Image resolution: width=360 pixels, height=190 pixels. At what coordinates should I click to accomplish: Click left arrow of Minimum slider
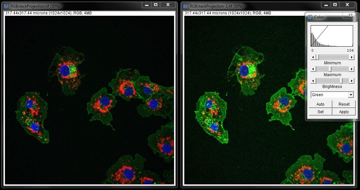[313, 57]
